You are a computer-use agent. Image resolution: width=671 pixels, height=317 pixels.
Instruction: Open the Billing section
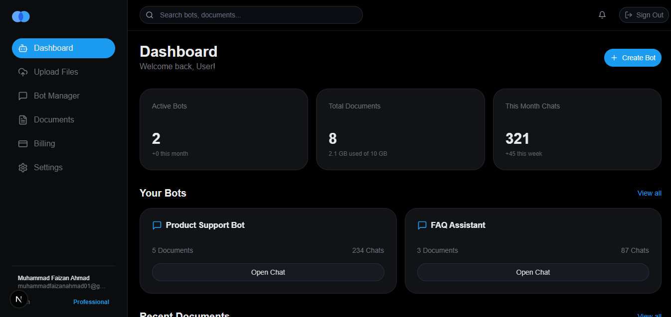[45, 143]
